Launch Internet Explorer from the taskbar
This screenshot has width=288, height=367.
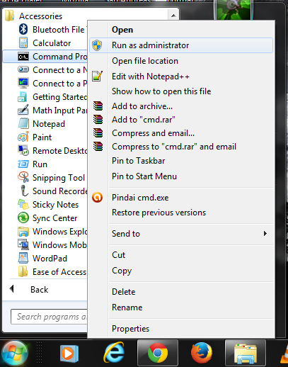click(x=114, y=353)
